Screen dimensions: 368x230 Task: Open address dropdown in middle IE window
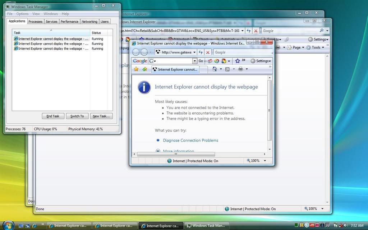coord(243,31)
